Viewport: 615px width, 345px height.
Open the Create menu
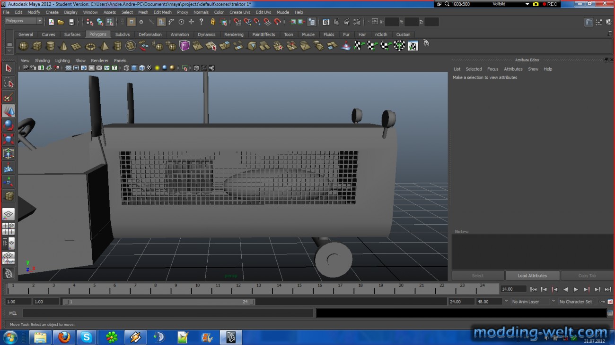pyautogui.click(x=52, y=12)
